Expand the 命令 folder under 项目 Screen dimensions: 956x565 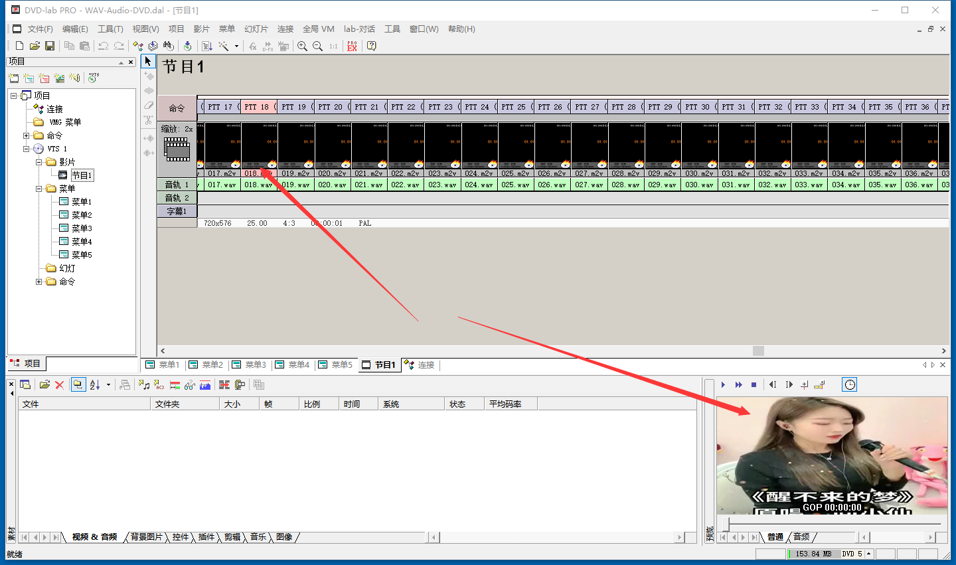[x=27, y=135]
